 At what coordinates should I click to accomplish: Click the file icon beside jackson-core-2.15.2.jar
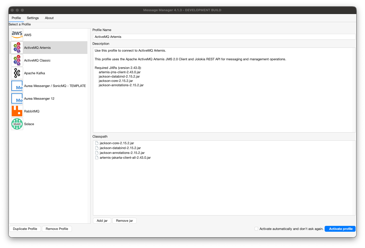click(97, 143)
